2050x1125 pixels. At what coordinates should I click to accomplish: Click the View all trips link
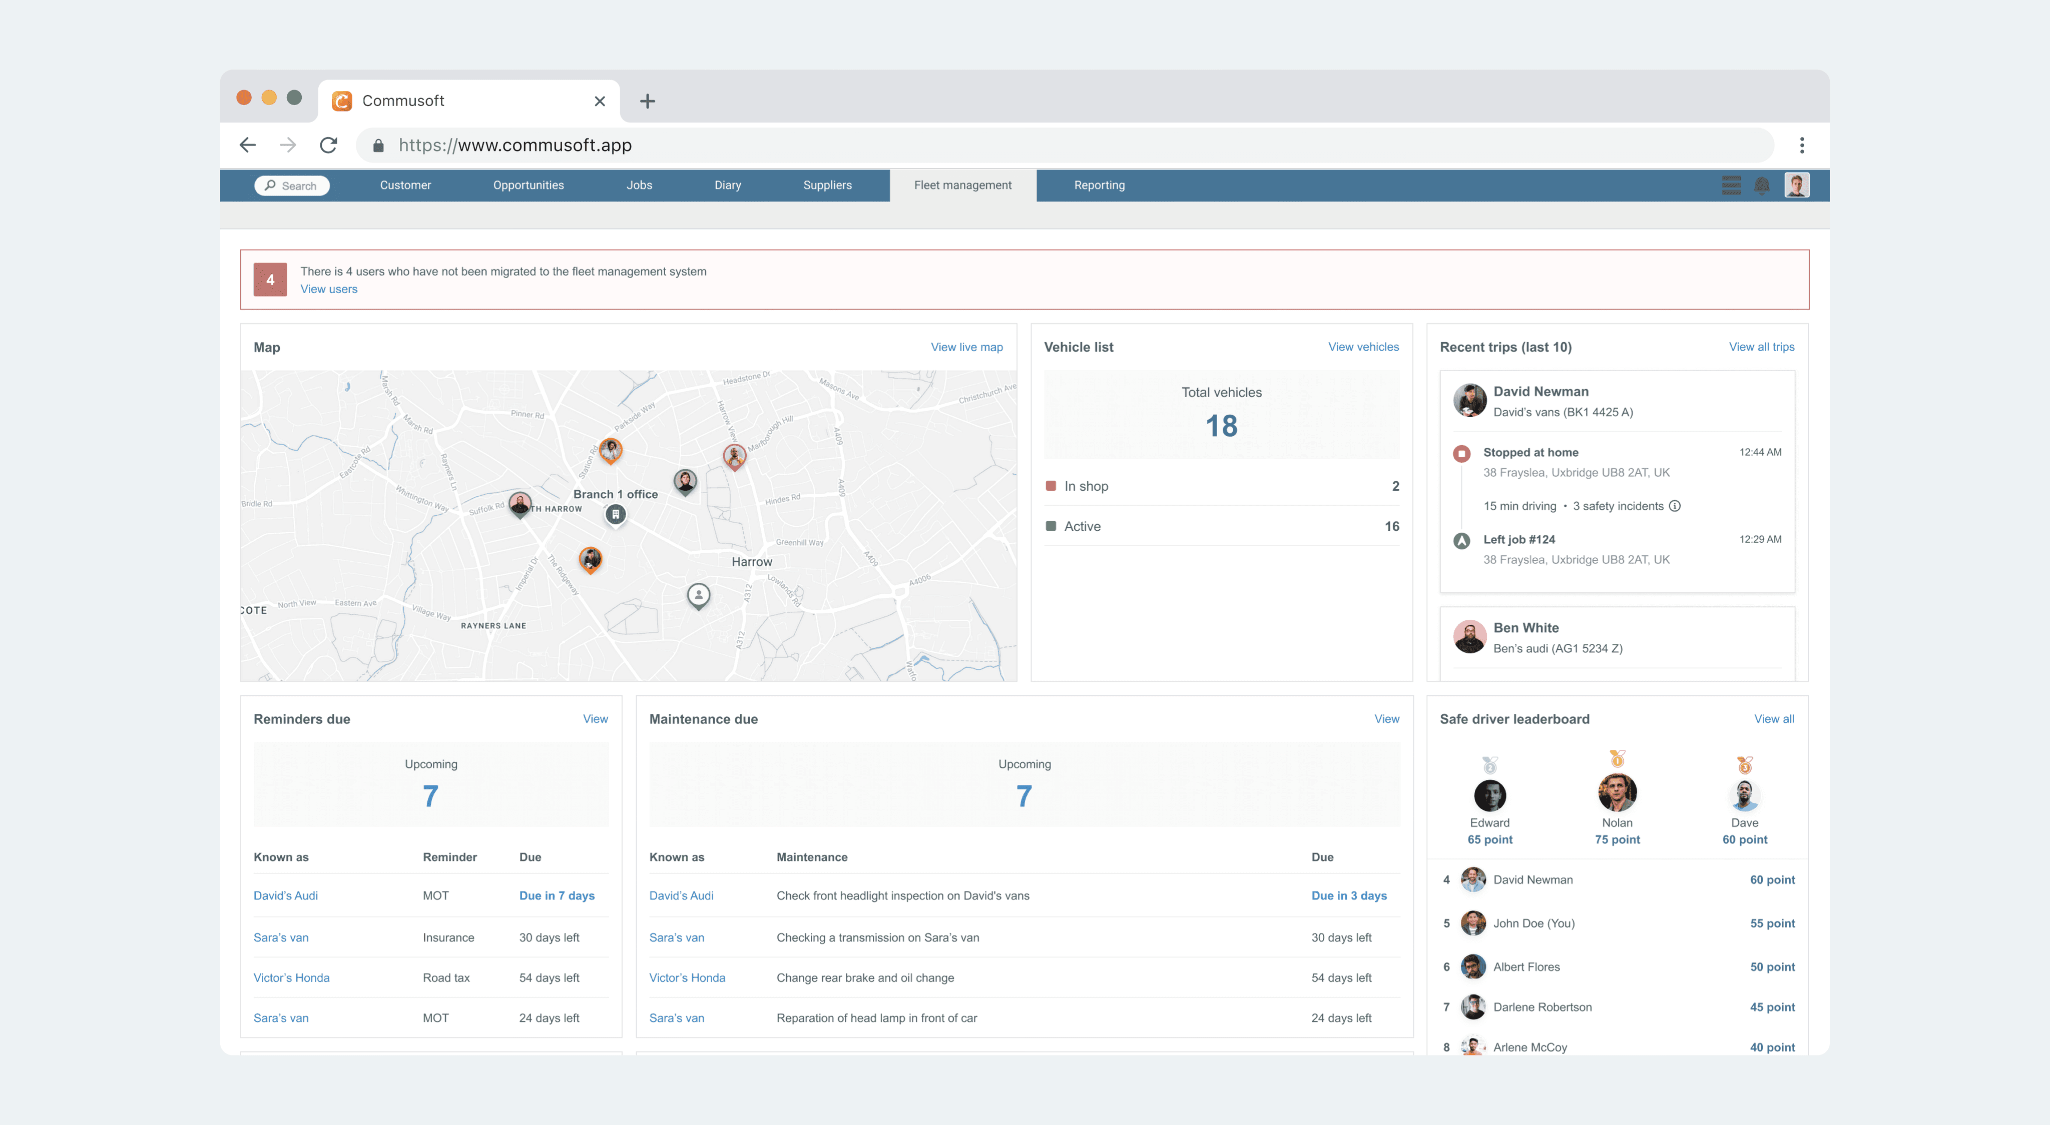click(1761, 347)
